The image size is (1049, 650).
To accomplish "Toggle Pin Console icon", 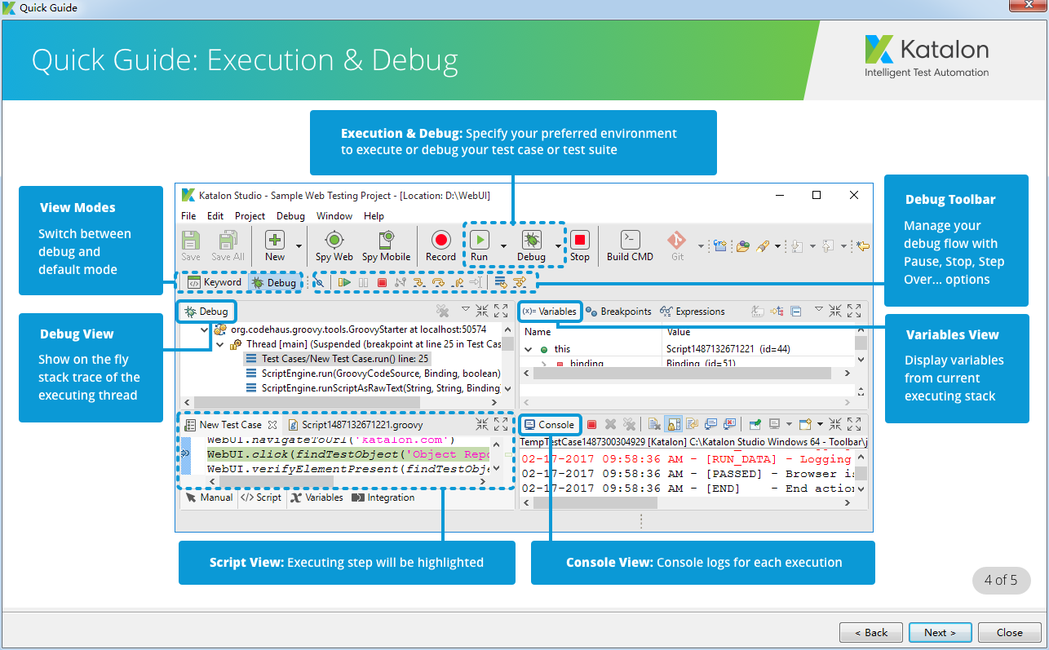I will pyautogui.click(x=755, y=424).
